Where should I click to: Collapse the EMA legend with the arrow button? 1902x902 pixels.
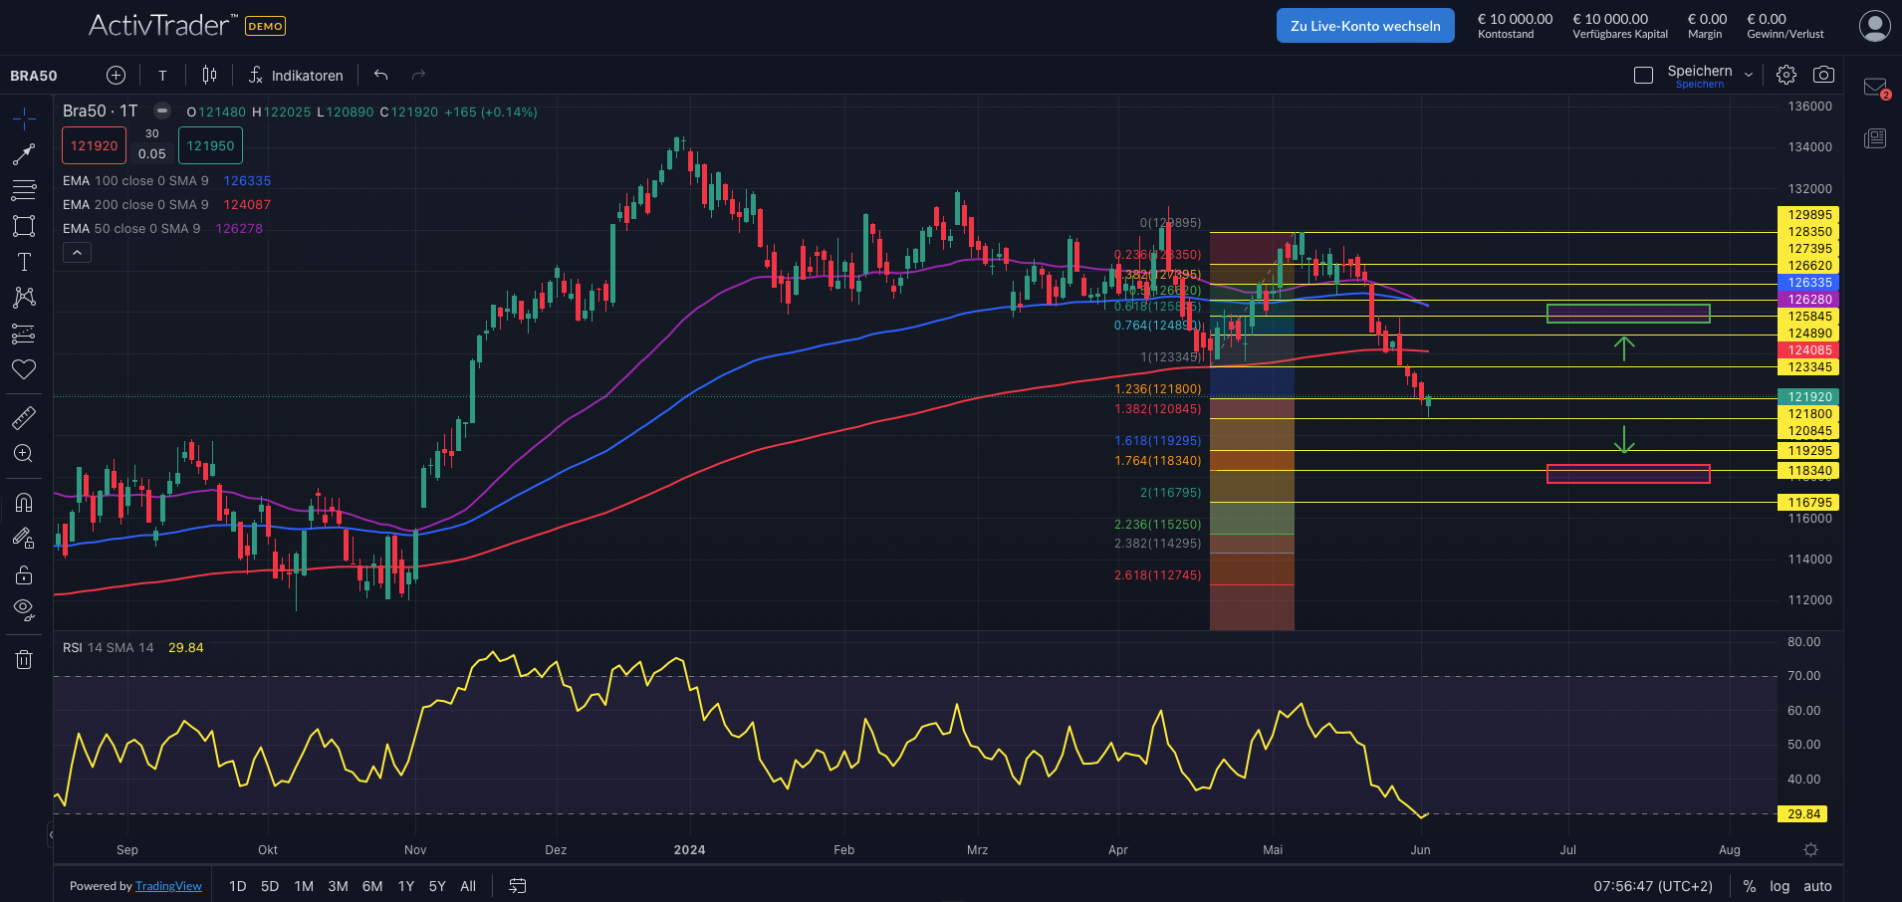point(77,252)
